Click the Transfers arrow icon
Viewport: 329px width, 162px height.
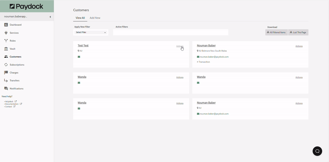tap(6, 81)
